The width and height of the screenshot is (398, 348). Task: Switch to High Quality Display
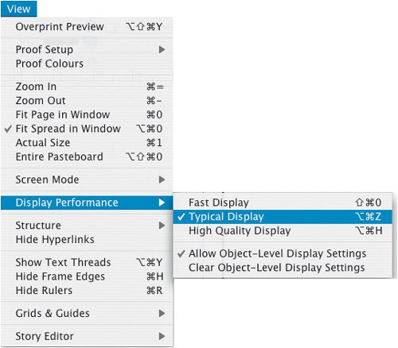[x=283, y=231]
